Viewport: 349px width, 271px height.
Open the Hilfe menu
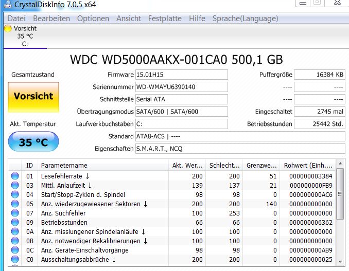coord(197,19)
